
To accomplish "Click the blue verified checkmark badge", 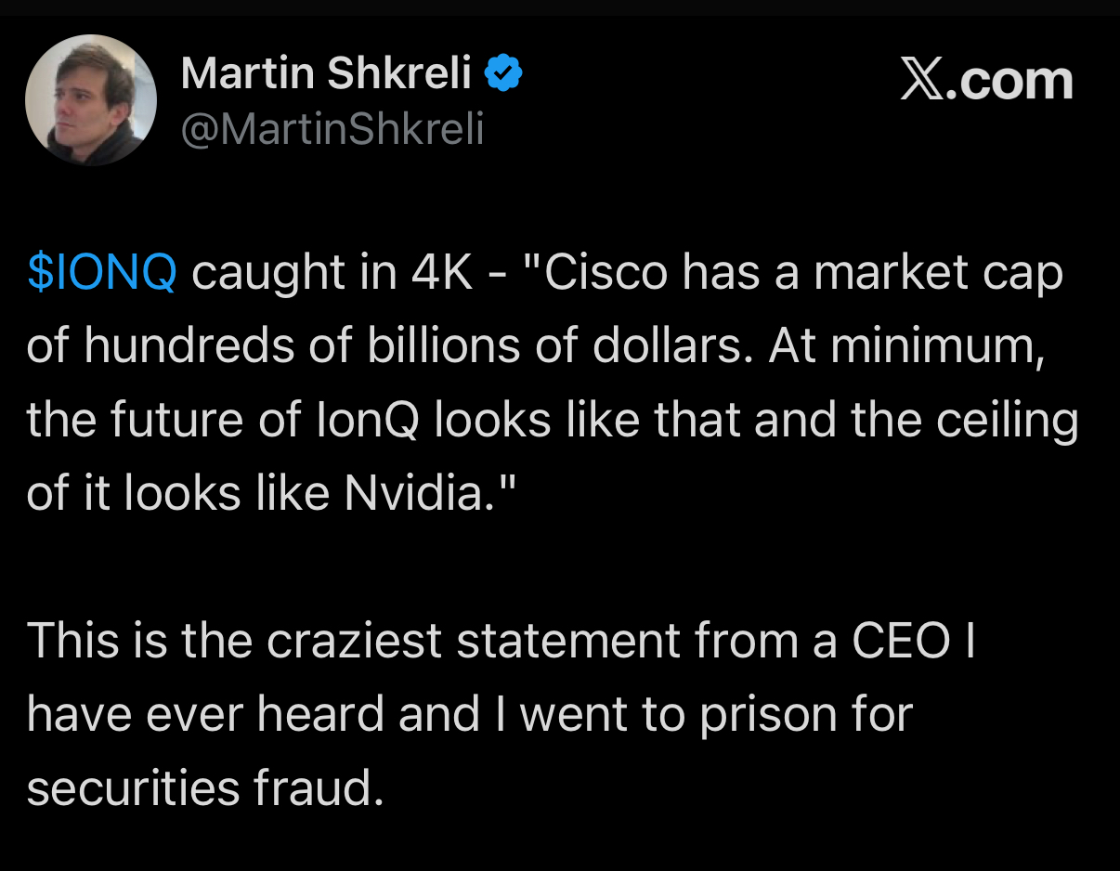I will point(505,73).
